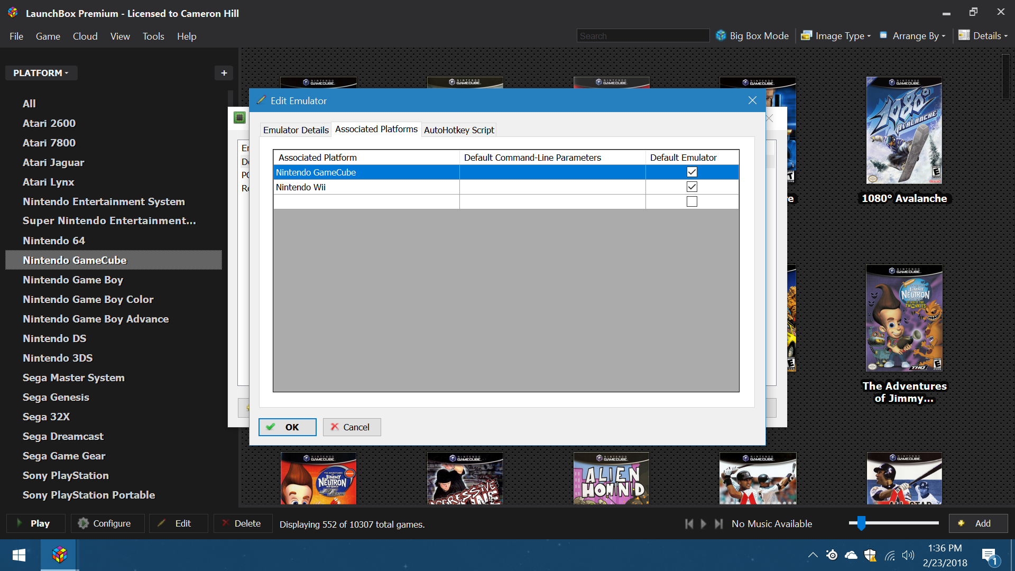Confirm with the OK button
The image size is (1015, 571).
point(288,427)
